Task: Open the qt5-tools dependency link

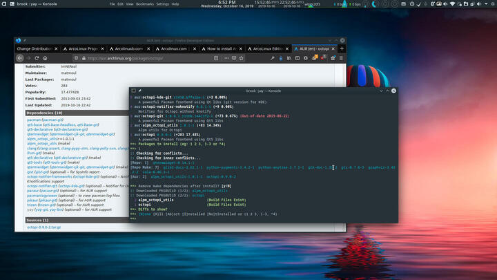Action: point(35,162)
